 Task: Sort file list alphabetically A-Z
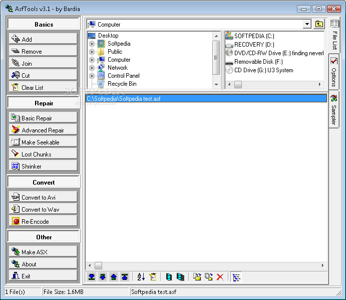pyautogui.click(x=141, y=277)
